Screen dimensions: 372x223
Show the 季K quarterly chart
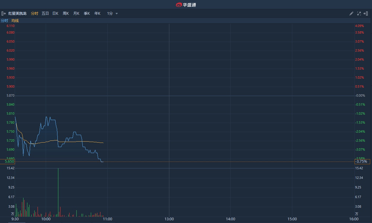(87, 14)
